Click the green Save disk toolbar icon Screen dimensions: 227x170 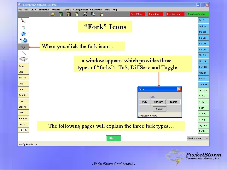[x=61, y=14]
